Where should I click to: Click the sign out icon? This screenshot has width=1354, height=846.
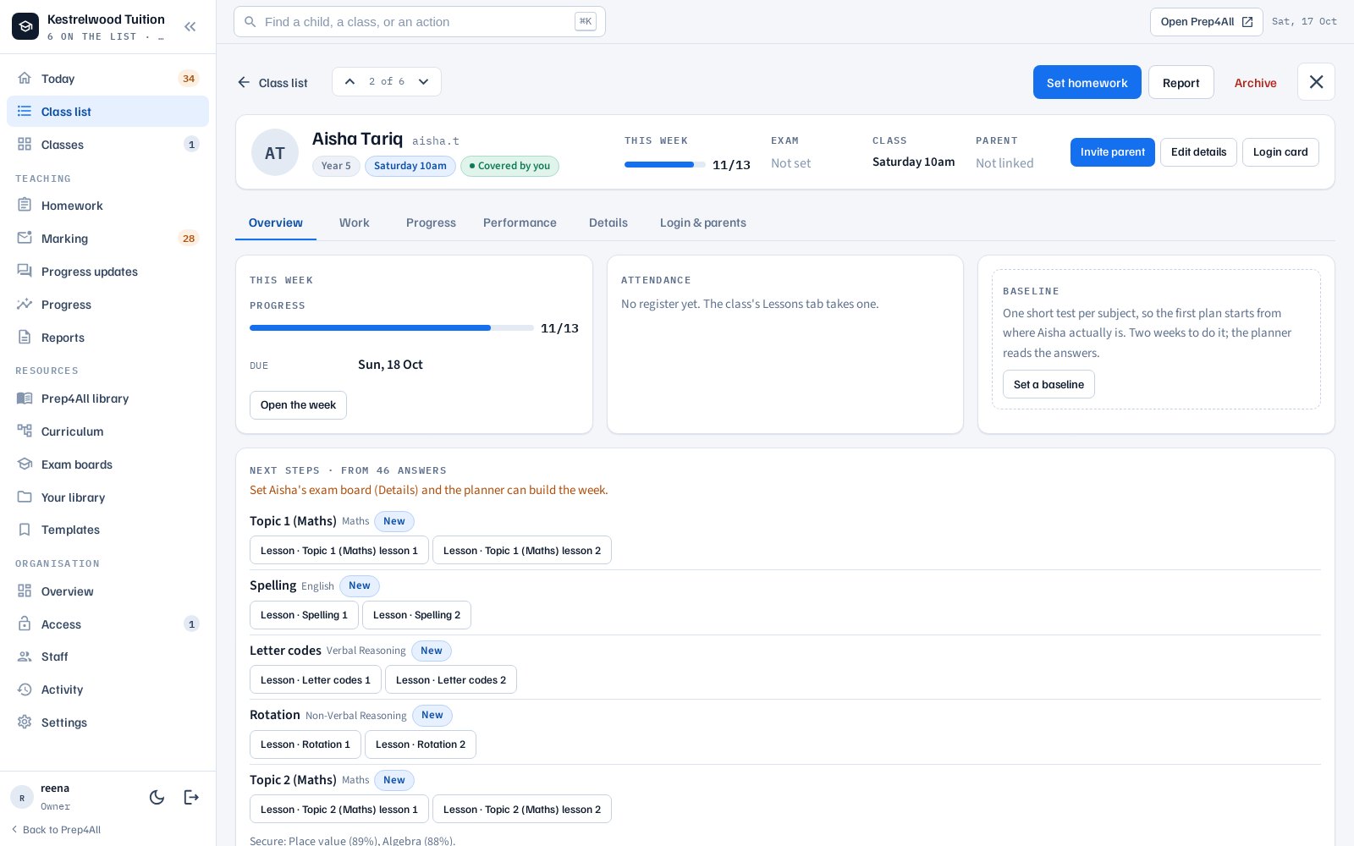(192, 797)
